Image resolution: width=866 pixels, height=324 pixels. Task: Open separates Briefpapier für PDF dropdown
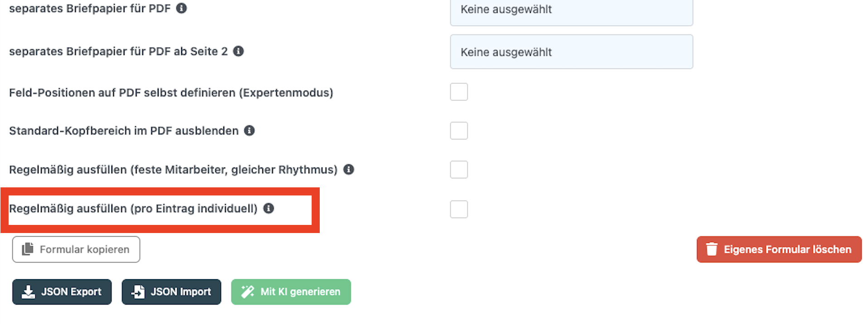click(x=571, y=11)
